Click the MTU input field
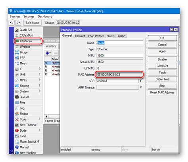188x162 pixels. click(120, 55)
